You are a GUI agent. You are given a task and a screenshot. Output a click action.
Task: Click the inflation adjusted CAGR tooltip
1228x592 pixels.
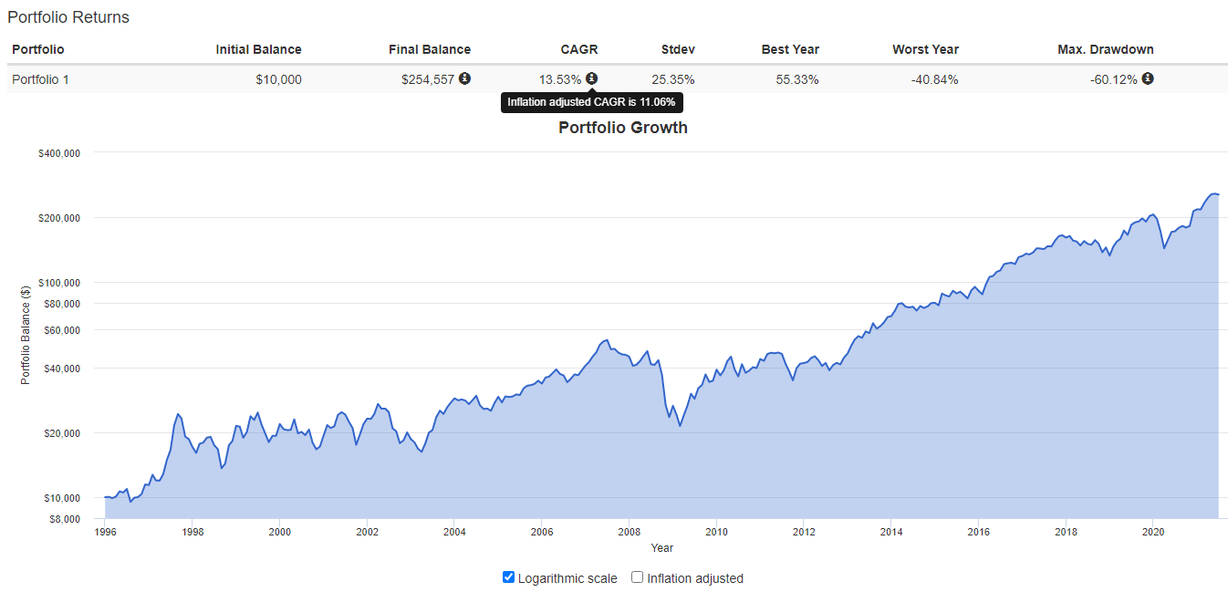[x=591, y=103]
